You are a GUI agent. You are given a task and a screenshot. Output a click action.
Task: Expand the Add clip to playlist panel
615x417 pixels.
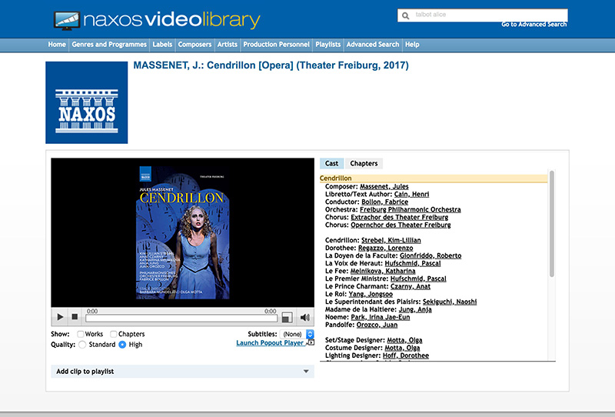pos(183,372)
